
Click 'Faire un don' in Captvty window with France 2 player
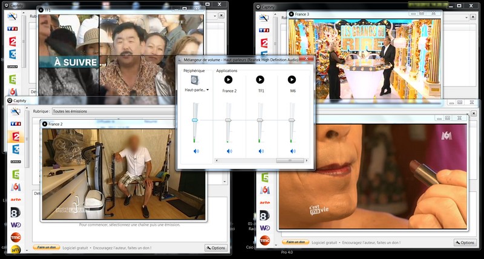pyautogui.click(x=47, y=248)
